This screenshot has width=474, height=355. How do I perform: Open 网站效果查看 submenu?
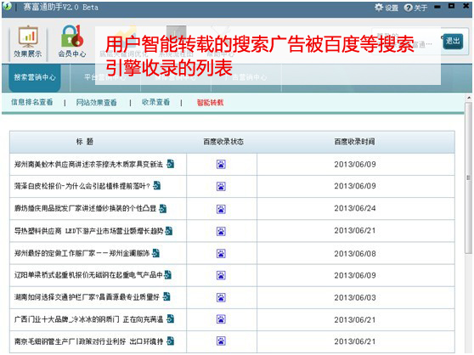(x=97, y=103)
